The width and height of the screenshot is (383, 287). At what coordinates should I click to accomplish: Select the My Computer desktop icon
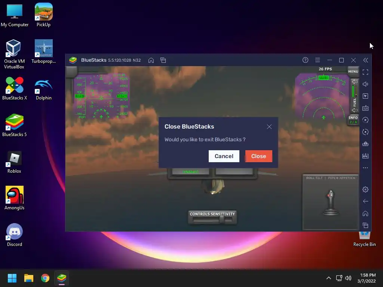click(x=15, y=15)
